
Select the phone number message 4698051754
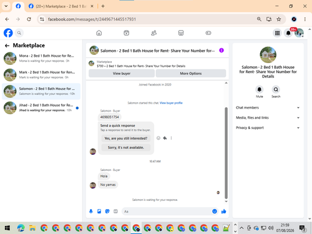click(109, 117)
